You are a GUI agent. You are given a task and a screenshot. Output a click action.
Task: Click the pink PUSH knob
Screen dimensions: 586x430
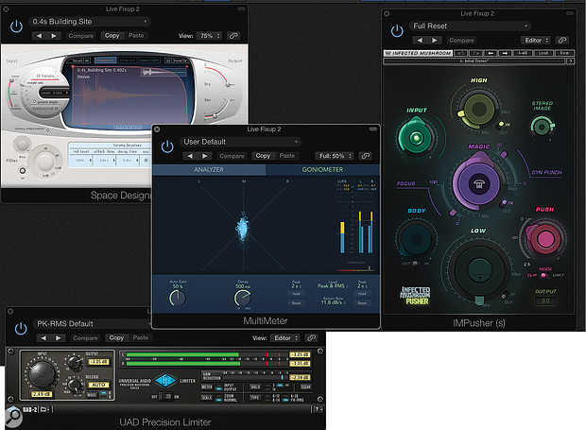click(543, 239)
